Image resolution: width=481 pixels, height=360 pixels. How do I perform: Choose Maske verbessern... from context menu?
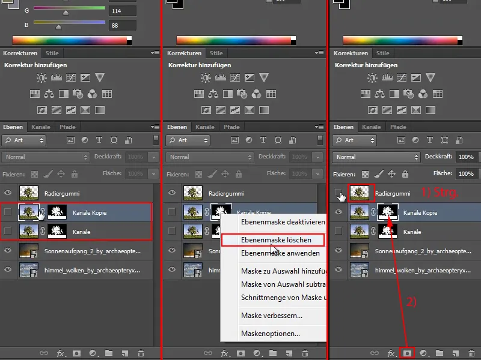272,316
